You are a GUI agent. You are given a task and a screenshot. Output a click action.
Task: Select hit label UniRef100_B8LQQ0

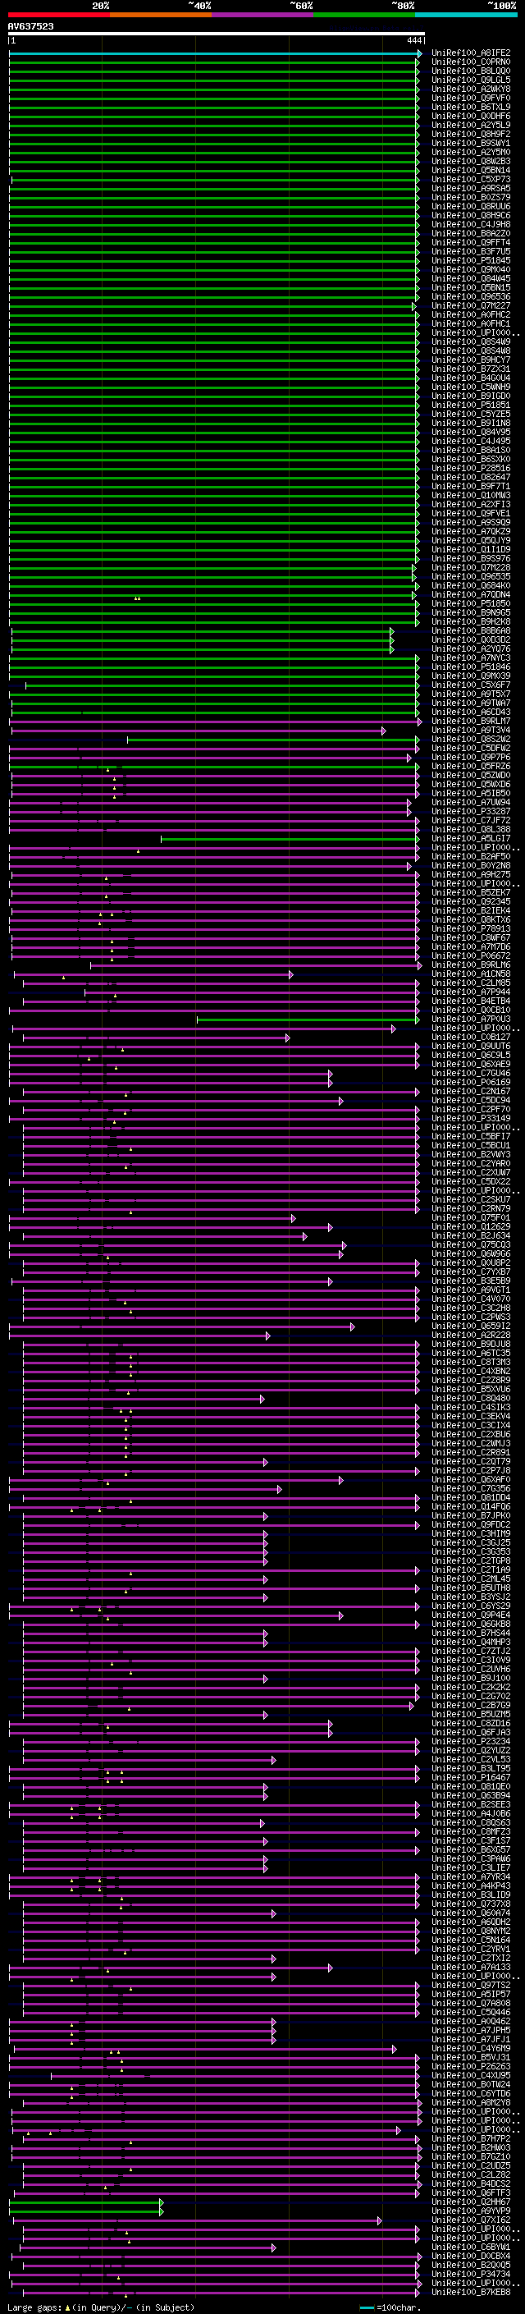[471, 71]
